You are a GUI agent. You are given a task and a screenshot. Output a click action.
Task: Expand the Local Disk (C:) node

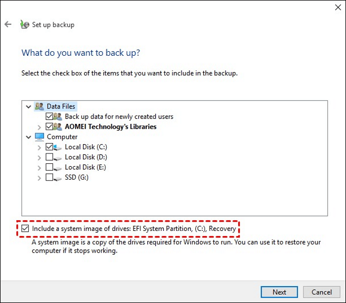[x=39, y=148]
